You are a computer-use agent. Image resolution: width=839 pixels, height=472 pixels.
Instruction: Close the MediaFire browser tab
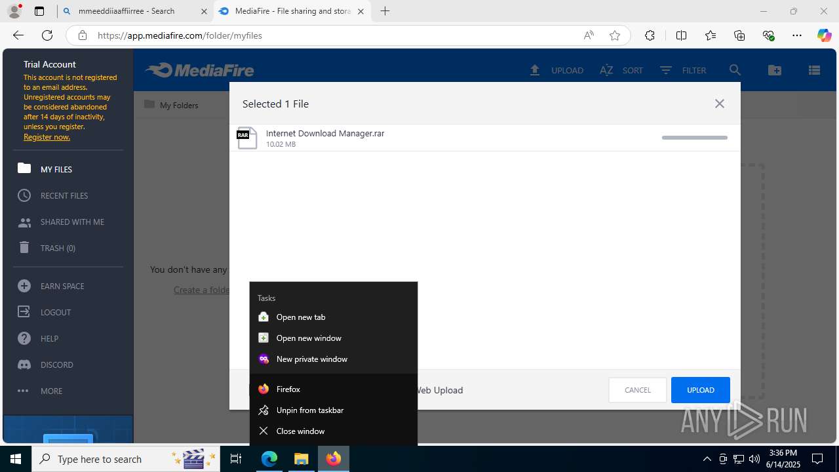[361, 11]
